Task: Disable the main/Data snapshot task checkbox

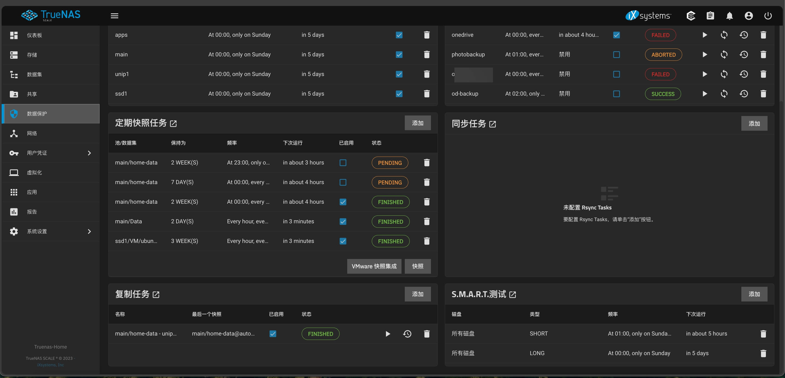Action: coord(343,221)
